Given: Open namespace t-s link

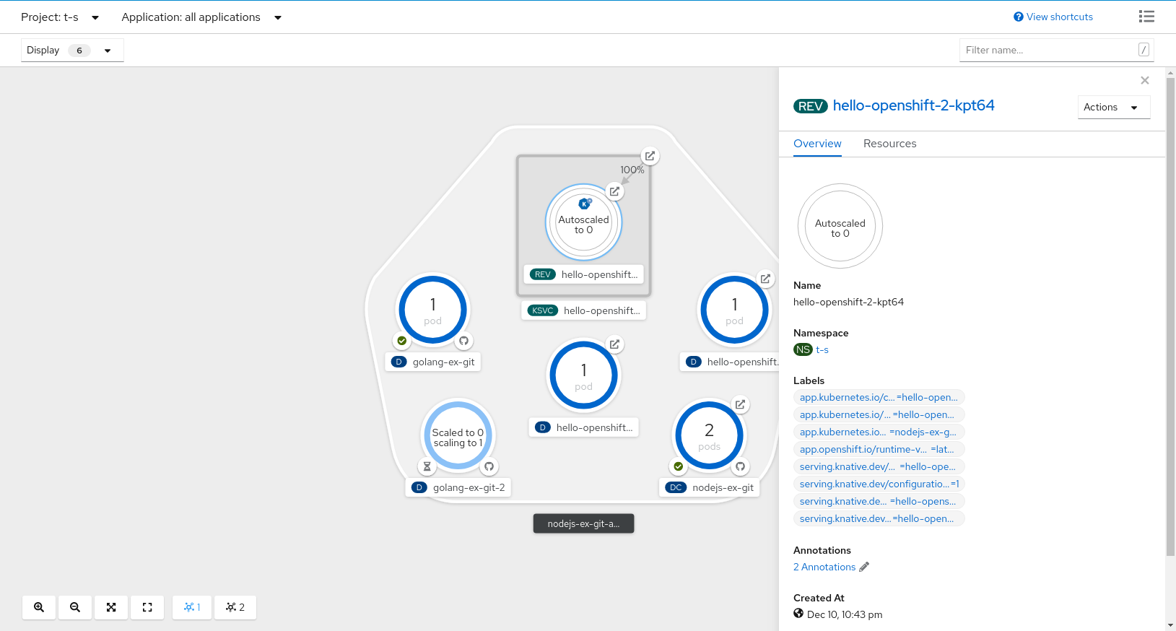Looking at the screenshot, I should click(x=822, y=349).
